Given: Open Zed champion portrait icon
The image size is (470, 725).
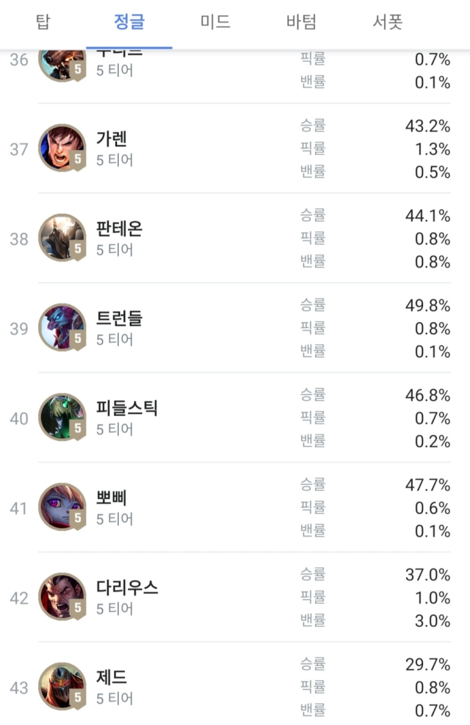Looking at the screenshot, I should pos(62,686).
